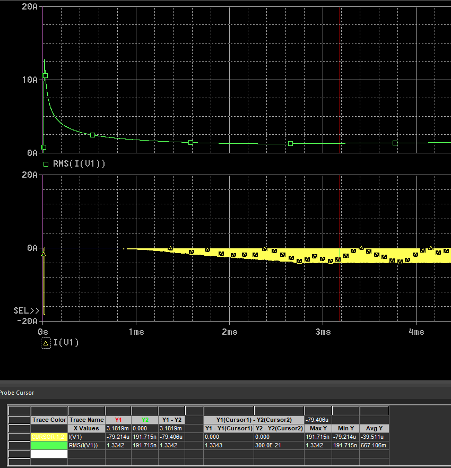Click the Probe Cursor panel title
451x468 pixels.
[17, 393]
